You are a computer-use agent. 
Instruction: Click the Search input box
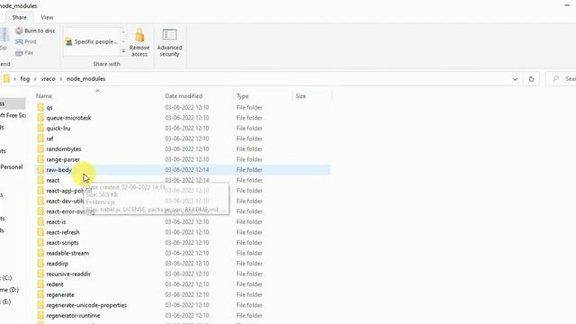562,79
